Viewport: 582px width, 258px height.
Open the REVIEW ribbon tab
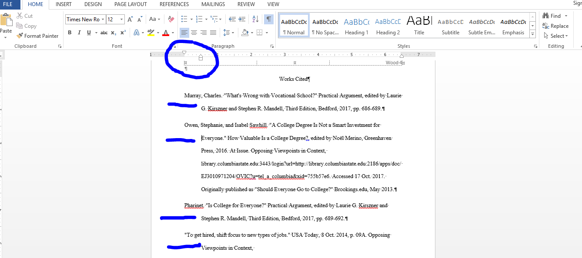[x=246, y=4]
